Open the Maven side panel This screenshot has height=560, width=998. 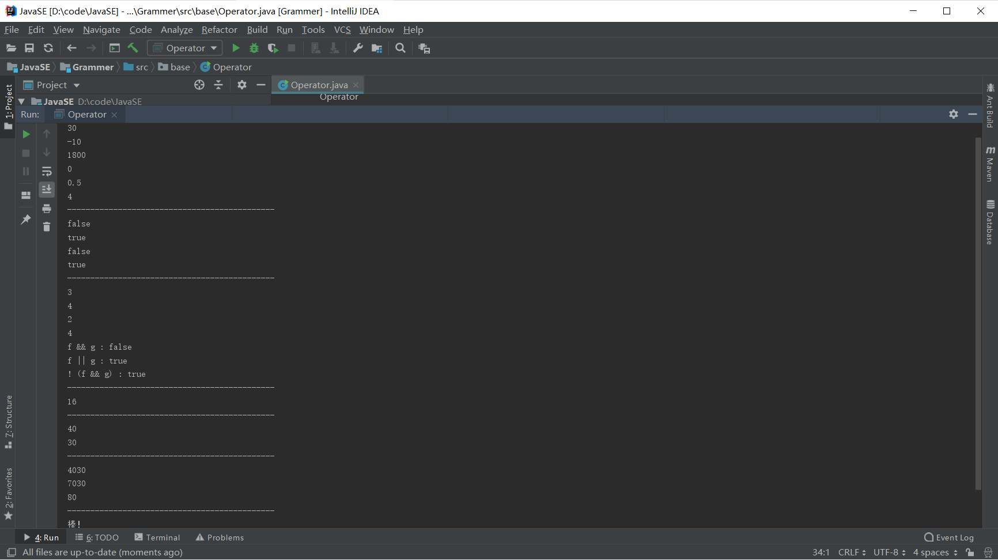point(991,164)
